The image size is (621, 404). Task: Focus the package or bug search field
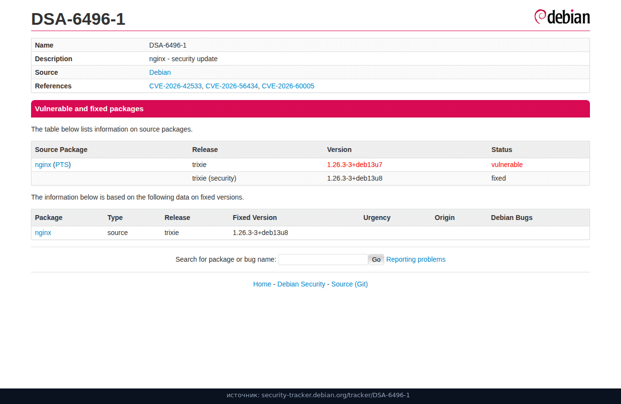click(x=323, y=259)
